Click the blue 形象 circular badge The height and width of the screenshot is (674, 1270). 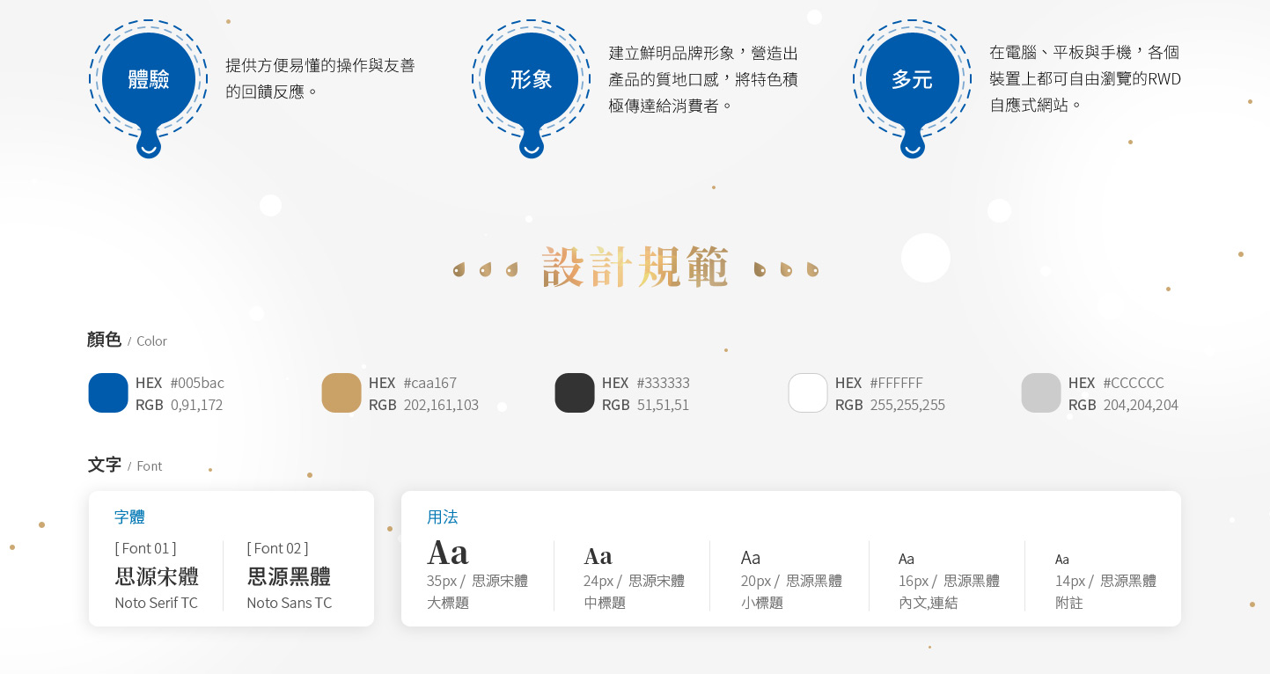[531, 80]
